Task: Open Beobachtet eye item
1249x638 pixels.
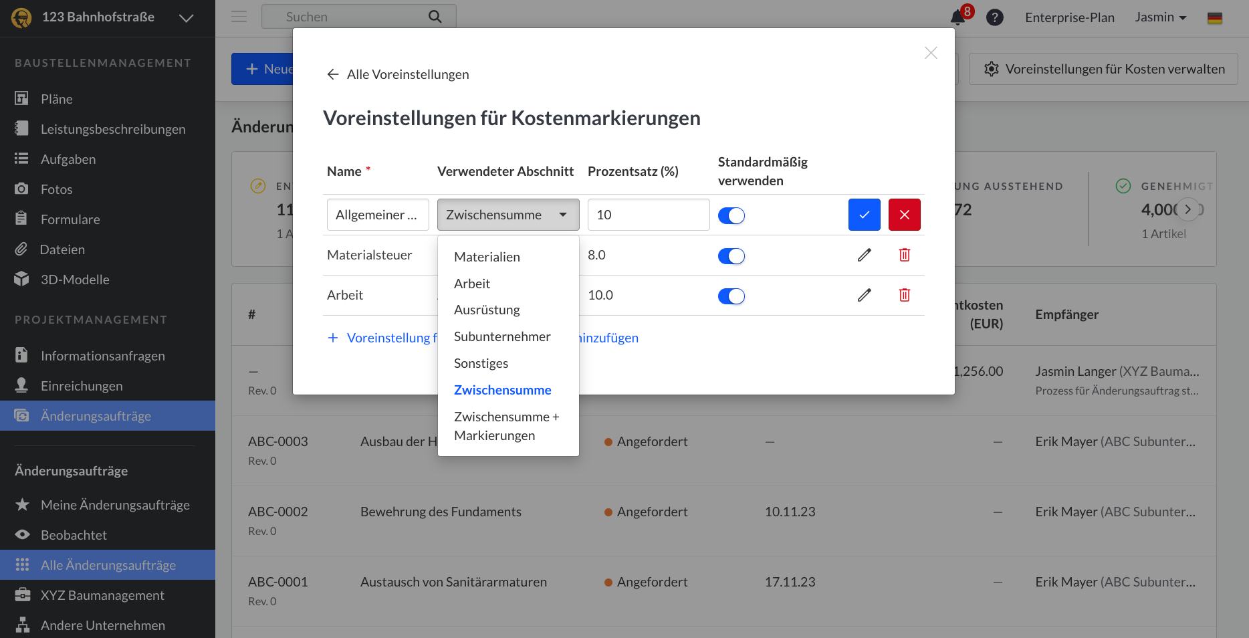Action: pos(108,535)
